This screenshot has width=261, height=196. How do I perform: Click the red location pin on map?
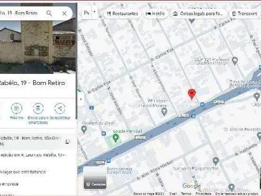[x=192, y=94]
